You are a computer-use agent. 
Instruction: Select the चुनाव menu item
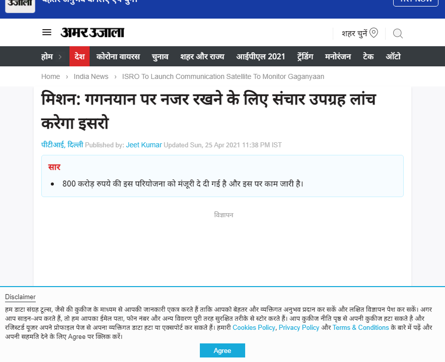pos(159,56)
